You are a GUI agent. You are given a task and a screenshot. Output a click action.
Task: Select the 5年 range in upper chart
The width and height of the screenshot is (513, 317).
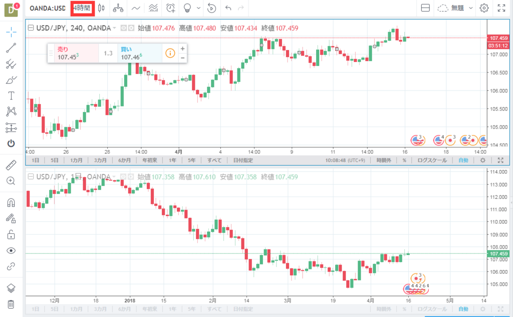coord(192,160)
